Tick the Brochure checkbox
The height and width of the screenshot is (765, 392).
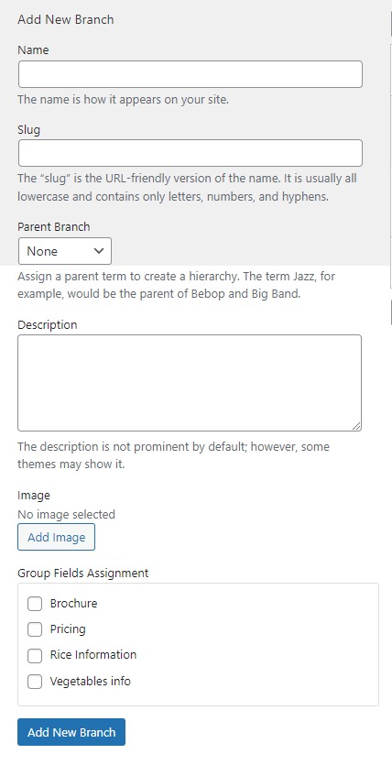pyautogui.click(x=35, y=604)
